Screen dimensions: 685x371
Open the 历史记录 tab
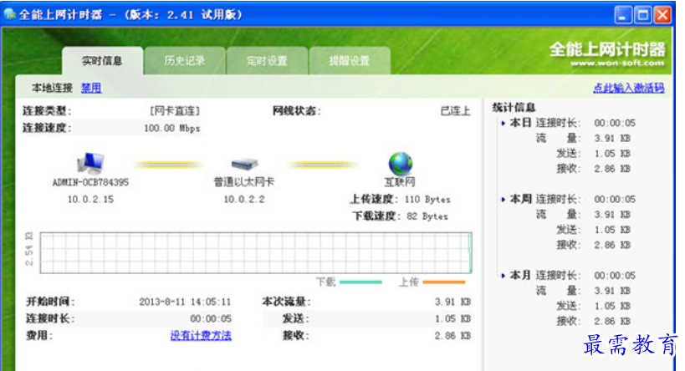(185, 61)
